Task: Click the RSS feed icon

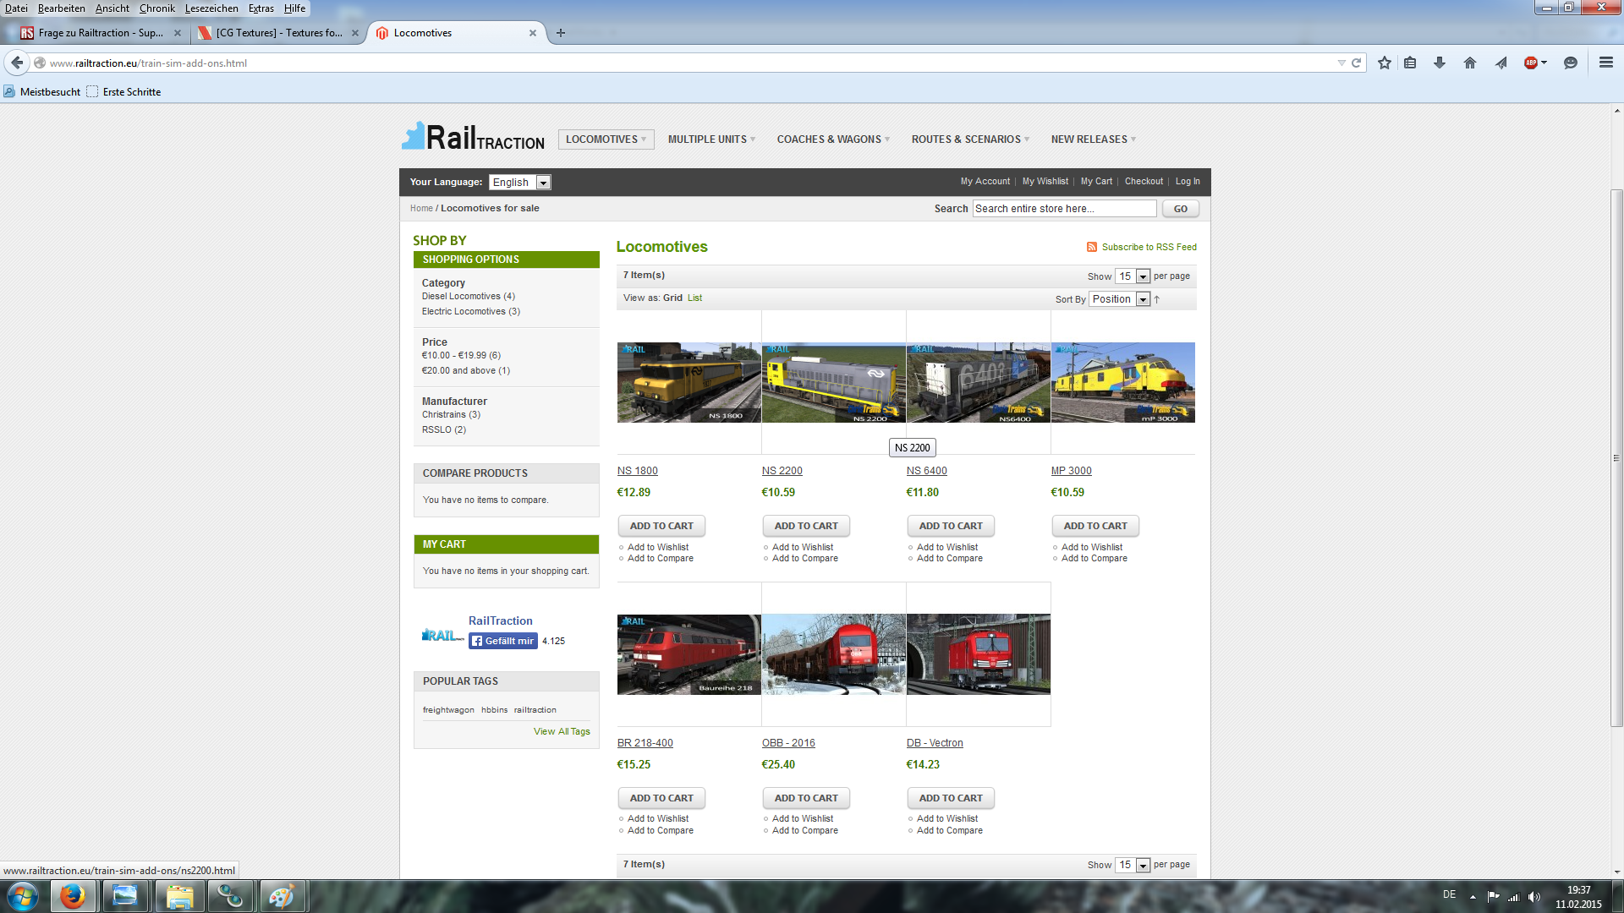Action: click(x=1092, y=247)
